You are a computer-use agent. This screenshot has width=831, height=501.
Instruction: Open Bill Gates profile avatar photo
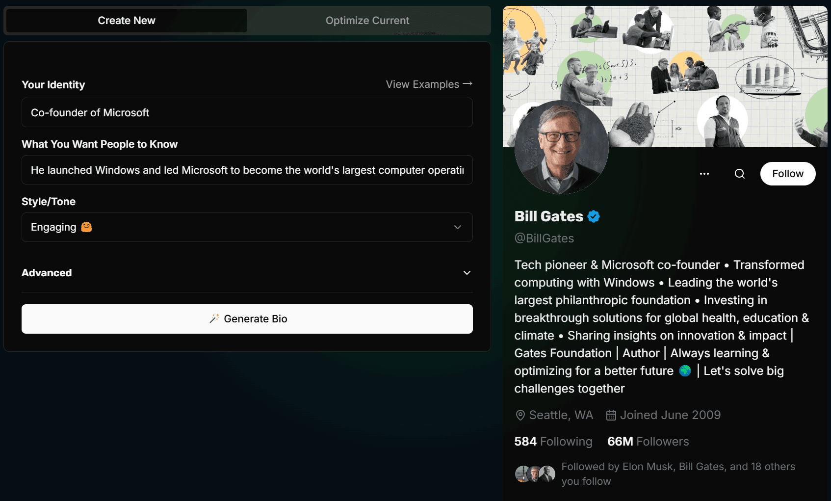(562, 147)
